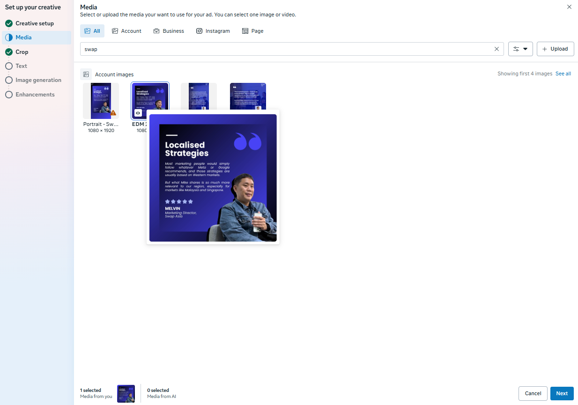Clear the 'swap' search text

(496, 49)
